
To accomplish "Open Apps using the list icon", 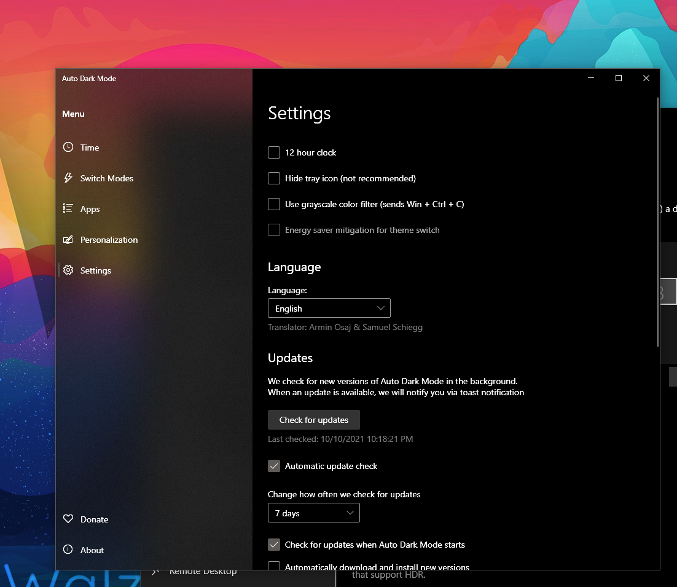I will 68,209.
